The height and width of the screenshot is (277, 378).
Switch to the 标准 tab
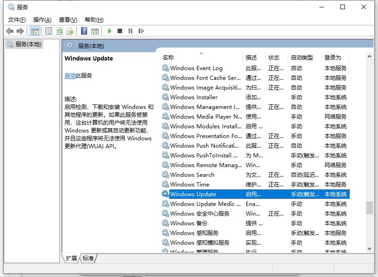coord(88,259)
